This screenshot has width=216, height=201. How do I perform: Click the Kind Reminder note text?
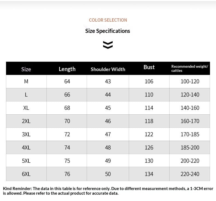coord(108,191)
